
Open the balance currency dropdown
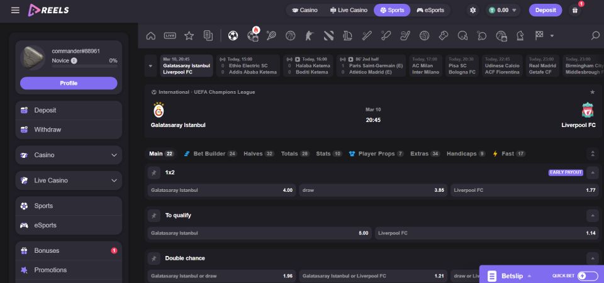coord(514,11)
